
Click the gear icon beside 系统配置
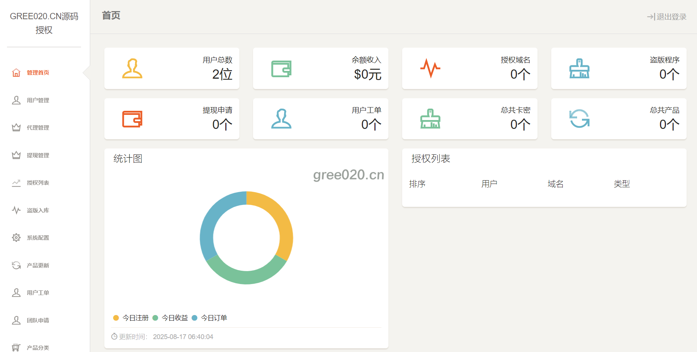click(x=16, y=237)
